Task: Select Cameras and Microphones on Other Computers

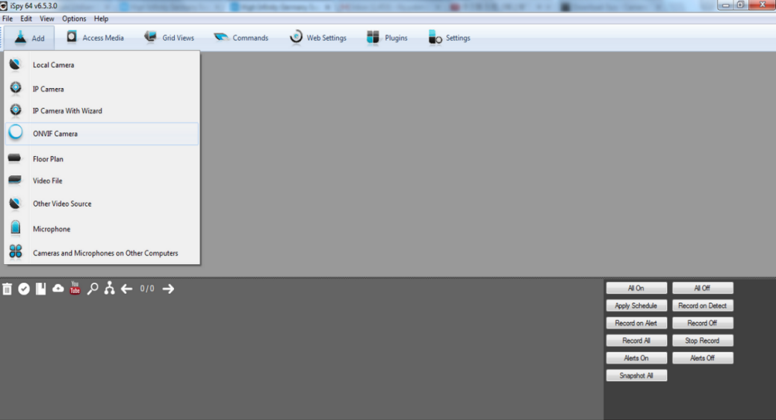Action: [102, 253]
